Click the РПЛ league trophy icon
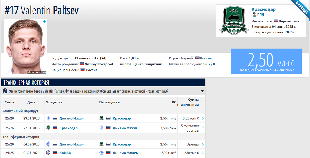The width and height of the screenshot is (310, 158). pyautogui.click(x=254, y=15)
